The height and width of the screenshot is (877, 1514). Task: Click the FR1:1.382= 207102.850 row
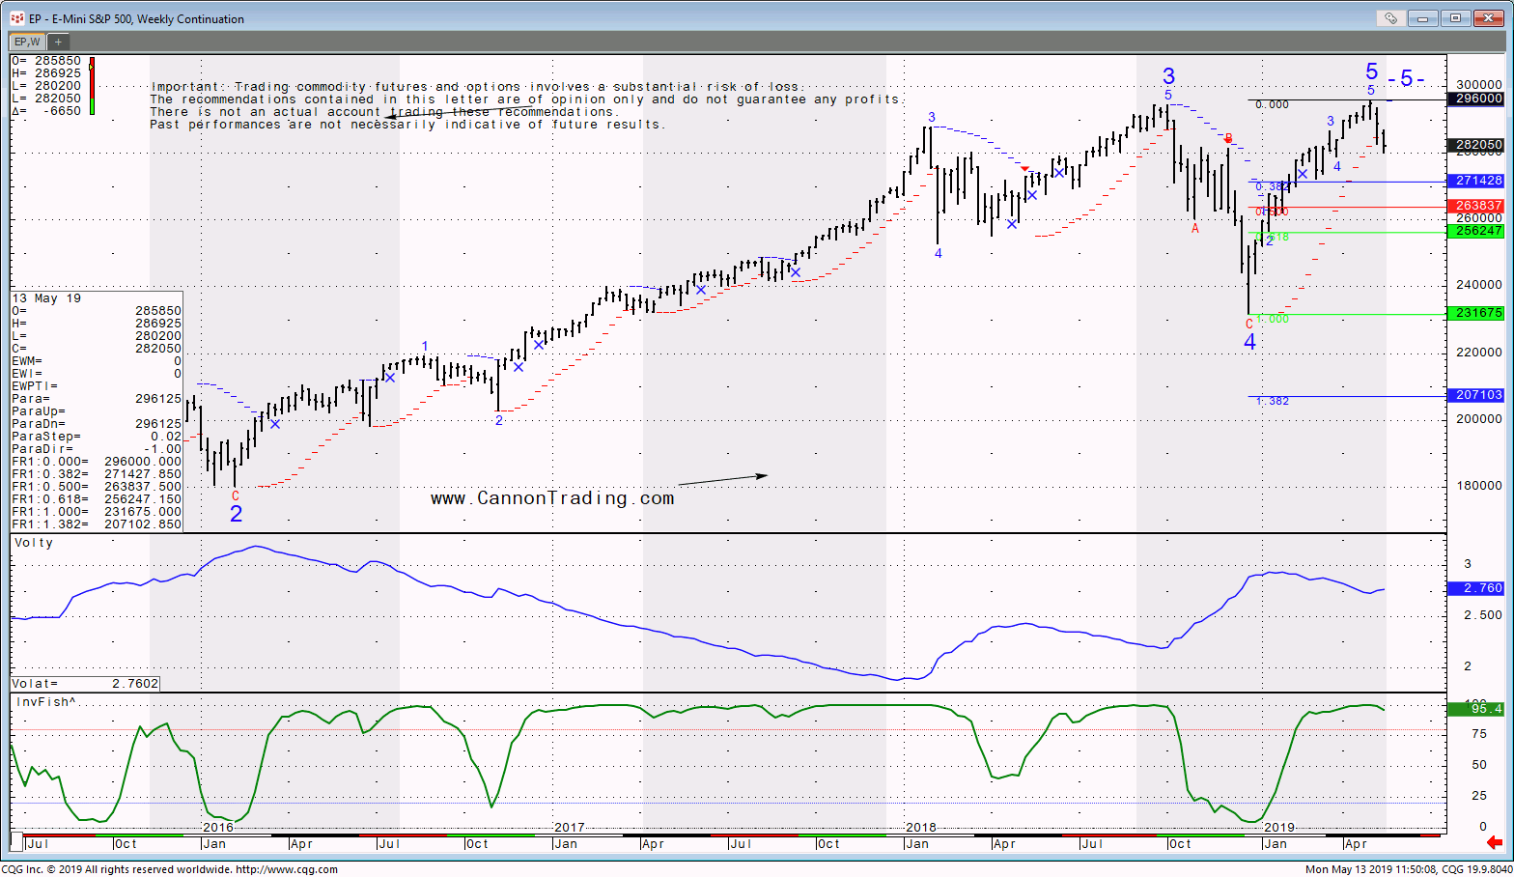click(97, 524)
